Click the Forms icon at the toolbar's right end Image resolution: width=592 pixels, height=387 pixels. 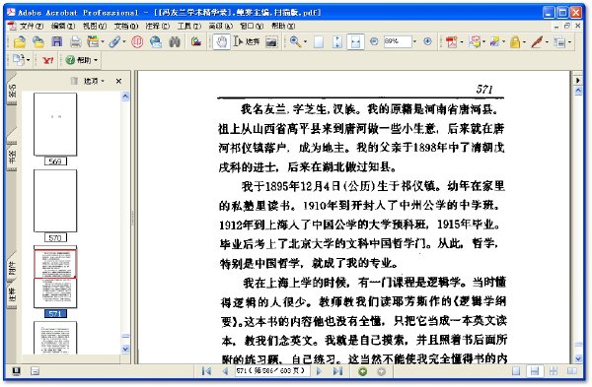click(x=559, y=41)
